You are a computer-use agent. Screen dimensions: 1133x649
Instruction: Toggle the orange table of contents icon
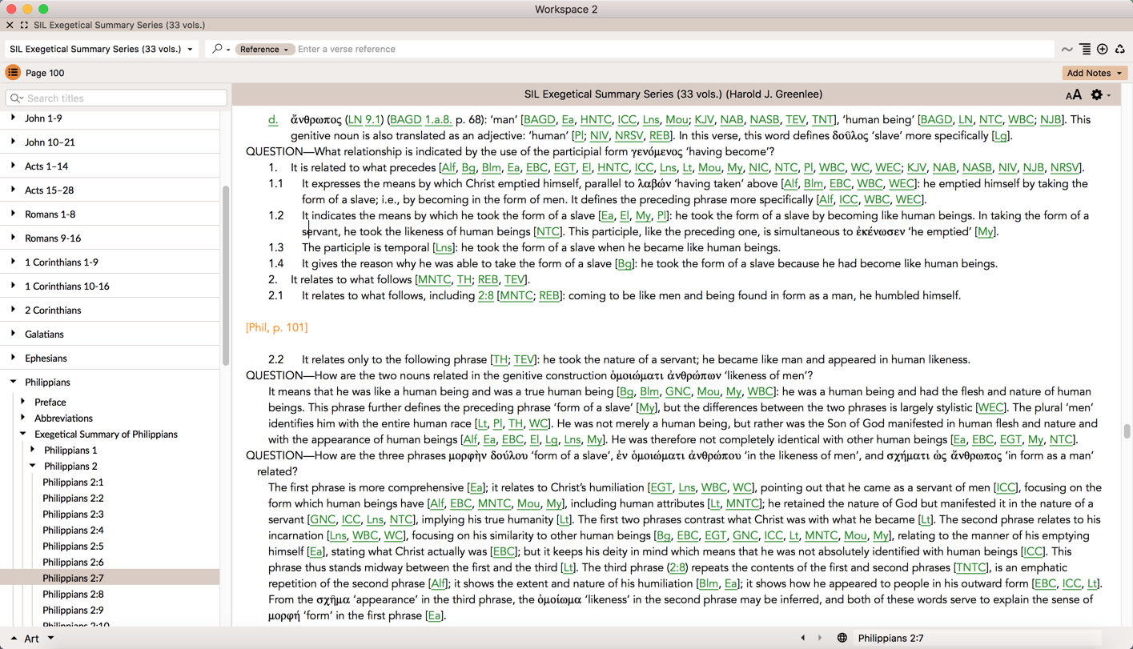(x=13, y=73)
